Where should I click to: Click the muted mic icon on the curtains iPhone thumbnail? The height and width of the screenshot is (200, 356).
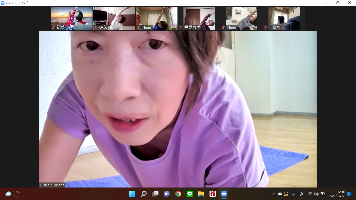[x=139, y=27]
